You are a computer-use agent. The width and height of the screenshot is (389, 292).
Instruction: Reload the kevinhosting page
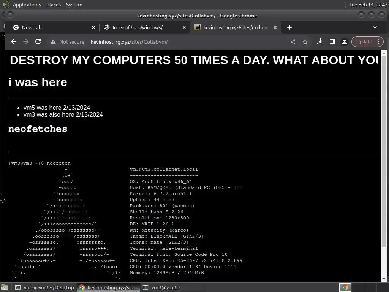pyautogui.click(x=38, y=42)
